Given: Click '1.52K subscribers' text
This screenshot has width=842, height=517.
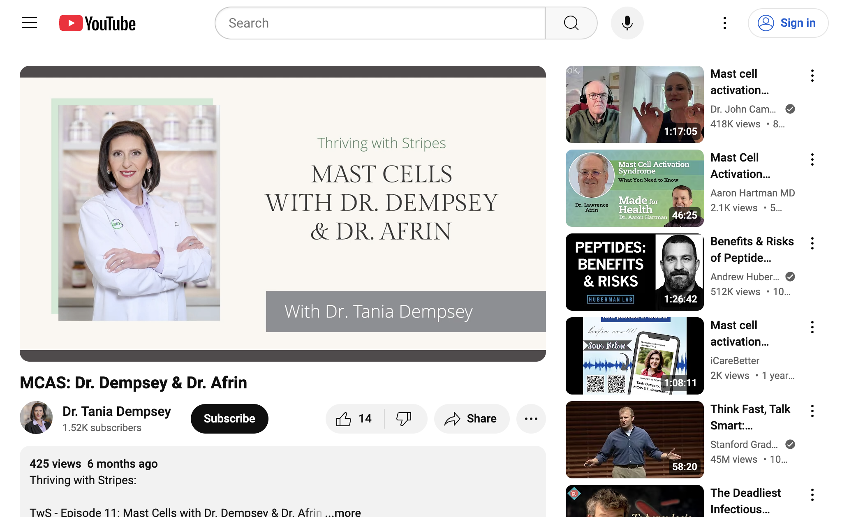Looking at the screenshot, I should click(102, 428).
